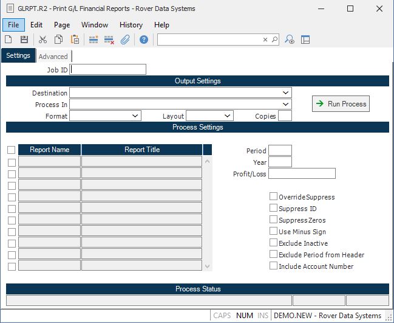Click the report list vertical scrollbar

(x=208, y=213)
